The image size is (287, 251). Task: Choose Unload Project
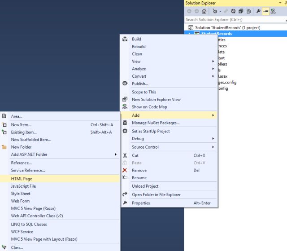pyautogui.click(x=145, y=186)
